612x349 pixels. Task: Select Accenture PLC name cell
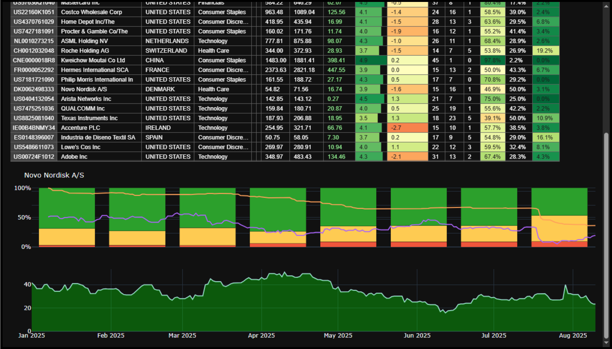(x=99, y=128)
